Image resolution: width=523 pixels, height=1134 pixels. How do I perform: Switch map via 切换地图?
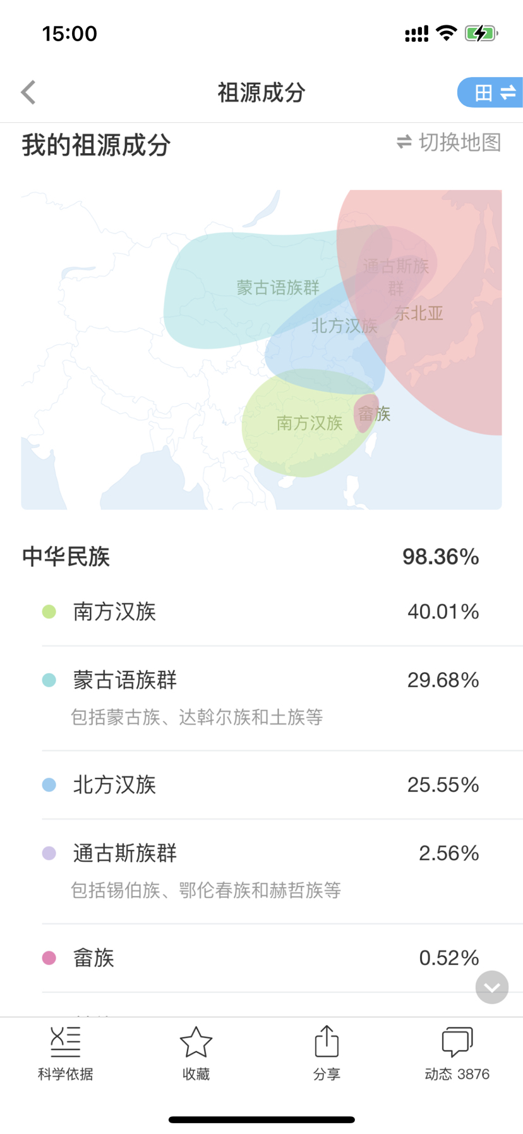click(x=448, y=142)
